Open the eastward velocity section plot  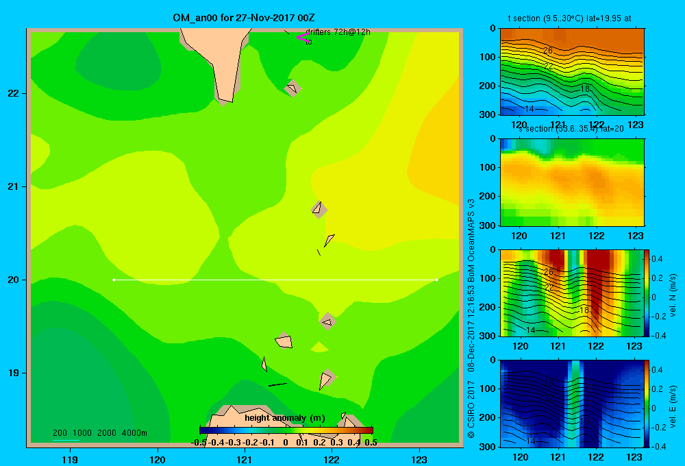tap(572, 404)
